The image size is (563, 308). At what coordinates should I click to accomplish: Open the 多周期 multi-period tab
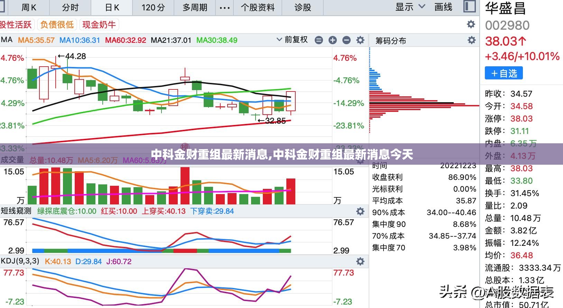pyautogui.click(x=195, y=7)
